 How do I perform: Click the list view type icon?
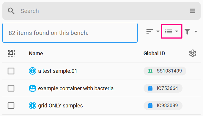[x=169, y=31]
